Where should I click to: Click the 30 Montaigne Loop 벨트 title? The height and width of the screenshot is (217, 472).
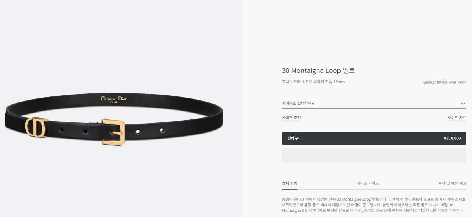click(x=318, y=70)
